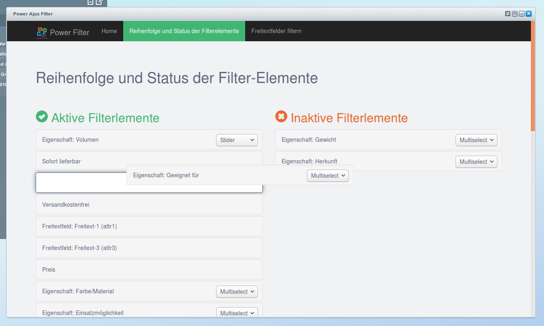Click the orange cross icon beside Inaktive Filterlemente
The height and width of the screenshot is (326, 544).
(x=281, y=117)
